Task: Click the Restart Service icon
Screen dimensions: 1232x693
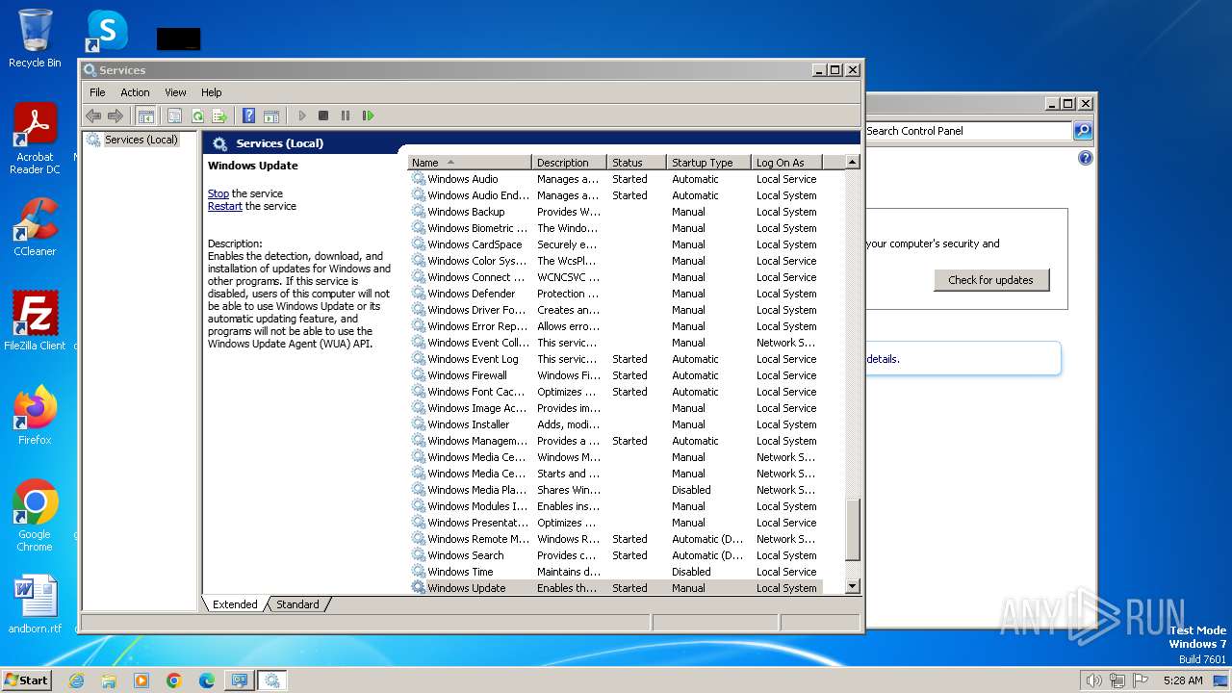Action: pyautogui.click(x=368, y=115)
